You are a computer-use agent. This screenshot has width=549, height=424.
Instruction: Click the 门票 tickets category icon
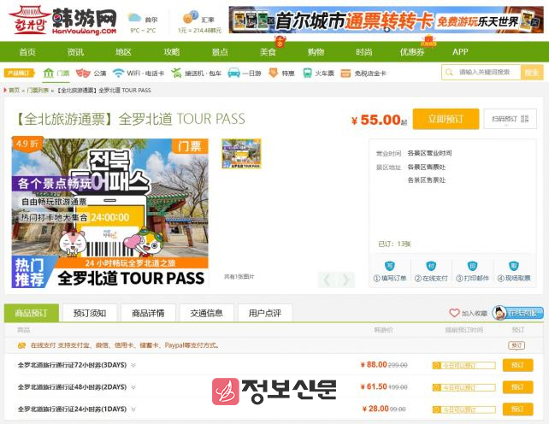click(x=50, y=74)
